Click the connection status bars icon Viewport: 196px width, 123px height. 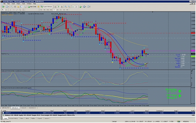[179, 121]
